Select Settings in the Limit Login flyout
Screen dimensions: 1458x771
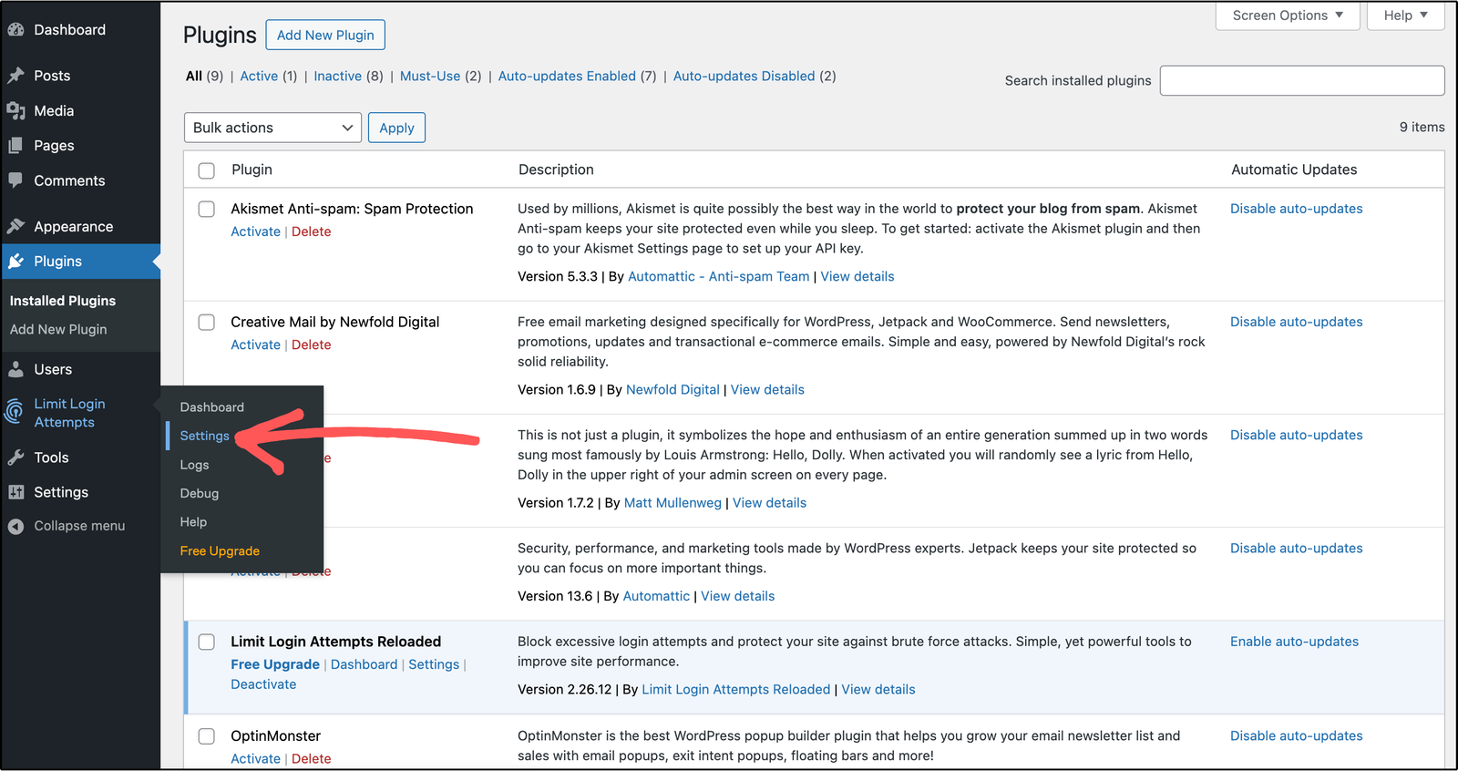coord(204,436)
